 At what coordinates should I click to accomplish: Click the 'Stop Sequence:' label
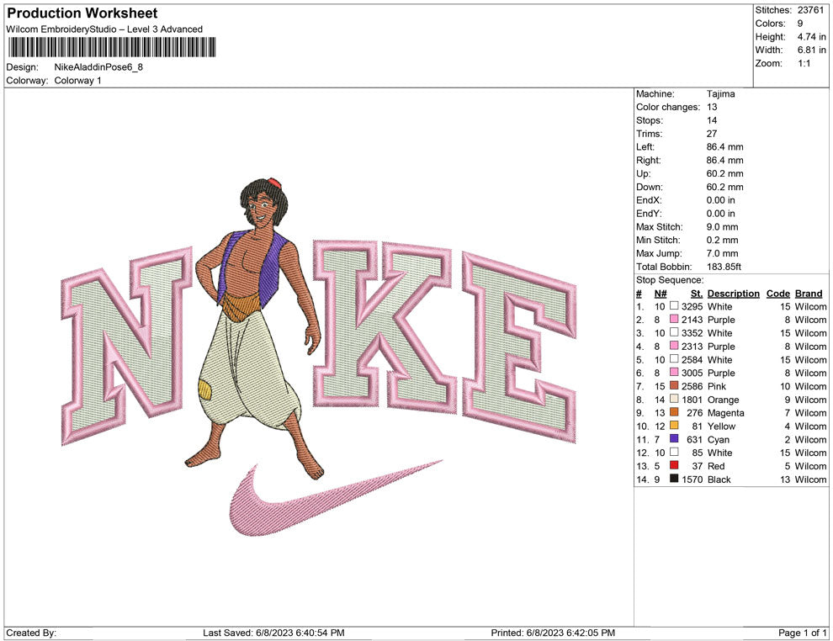tap(670, 280)
